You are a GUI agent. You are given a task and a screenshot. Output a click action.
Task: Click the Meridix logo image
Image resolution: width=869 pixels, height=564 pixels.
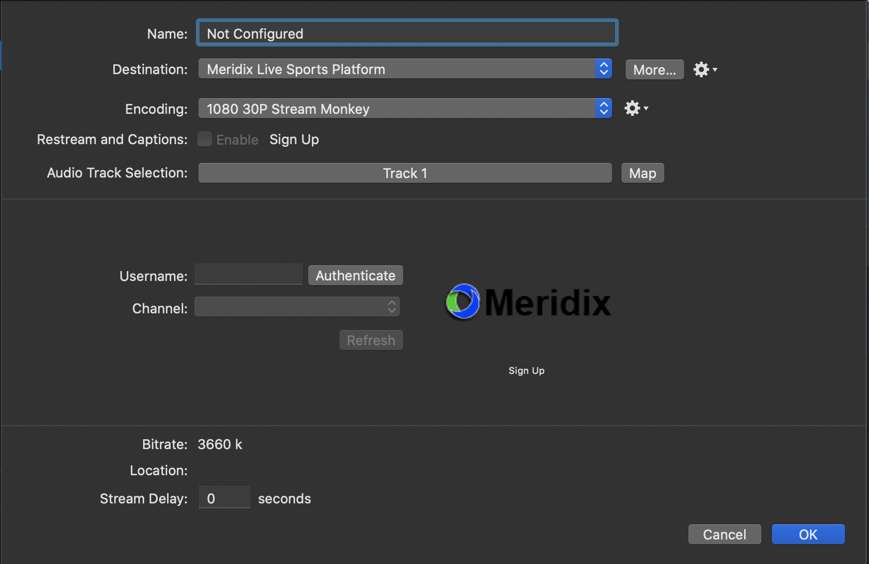coord(528,302)
